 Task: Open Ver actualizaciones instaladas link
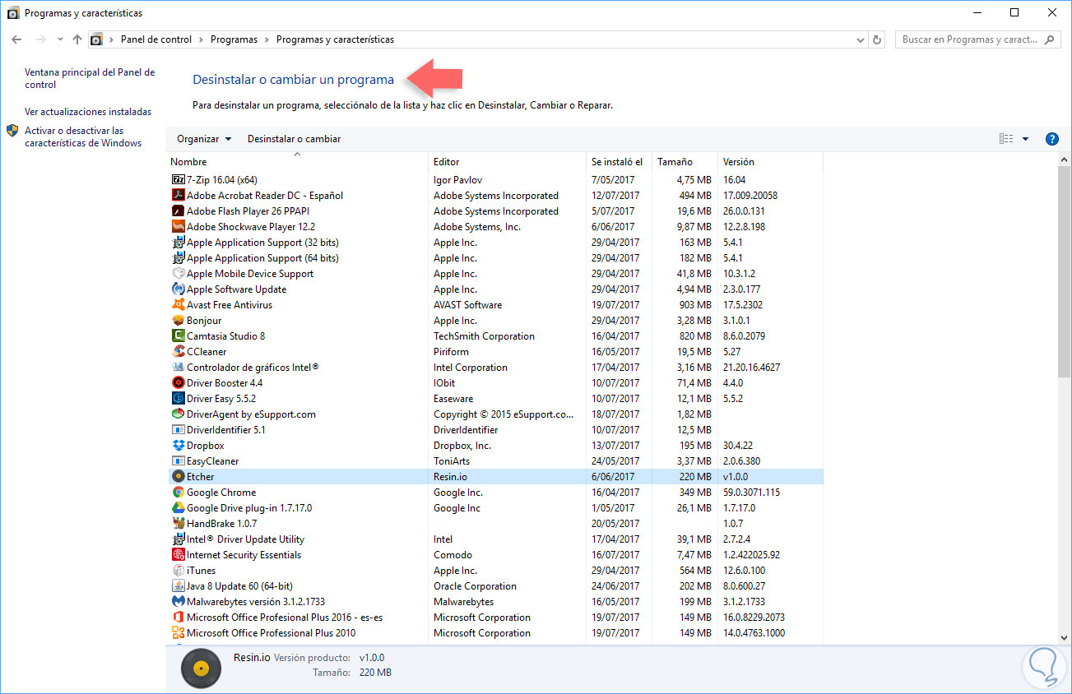pos(88,111)
